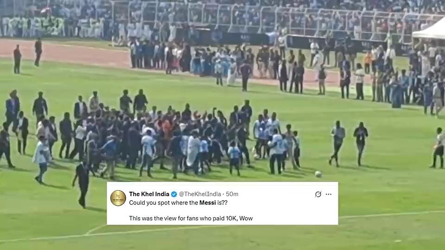Click the bold word Messi in the tweet
445x250 pixels.
tap(208, 203)
